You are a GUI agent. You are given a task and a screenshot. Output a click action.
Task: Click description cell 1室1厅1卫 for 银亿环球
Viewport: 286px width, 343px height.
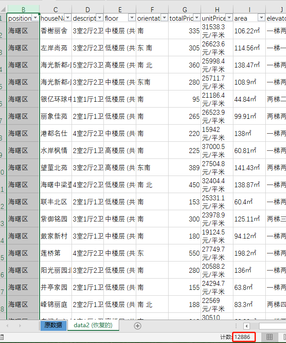(88, 99)
